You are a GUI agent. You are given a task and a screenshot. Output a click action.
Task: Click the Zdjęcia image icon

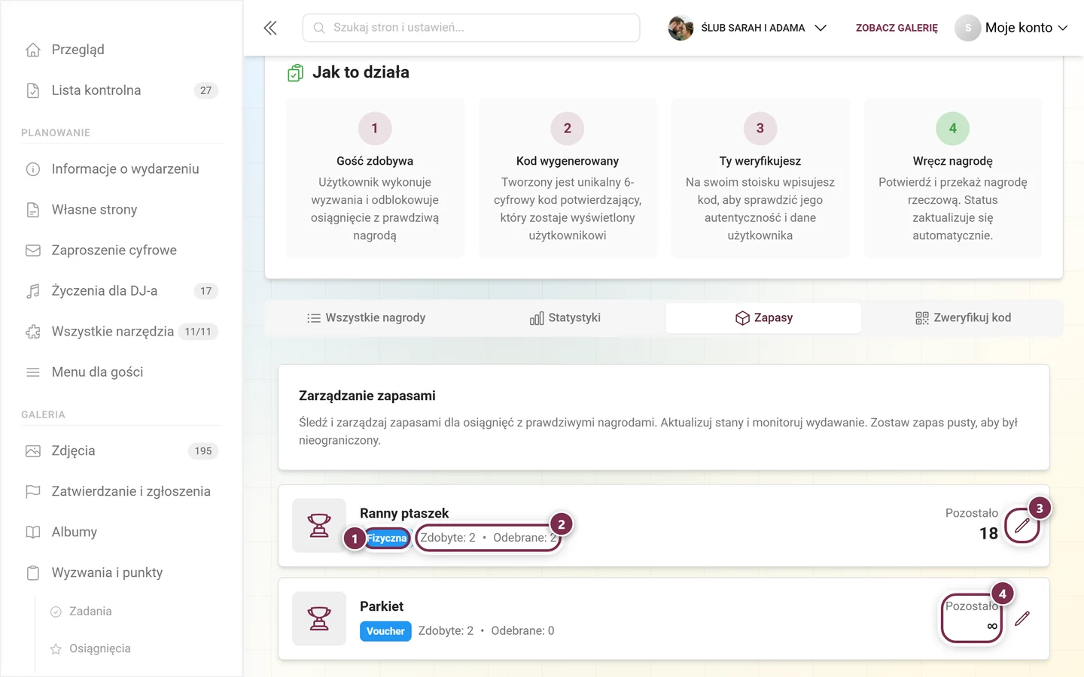click(33, 451)
